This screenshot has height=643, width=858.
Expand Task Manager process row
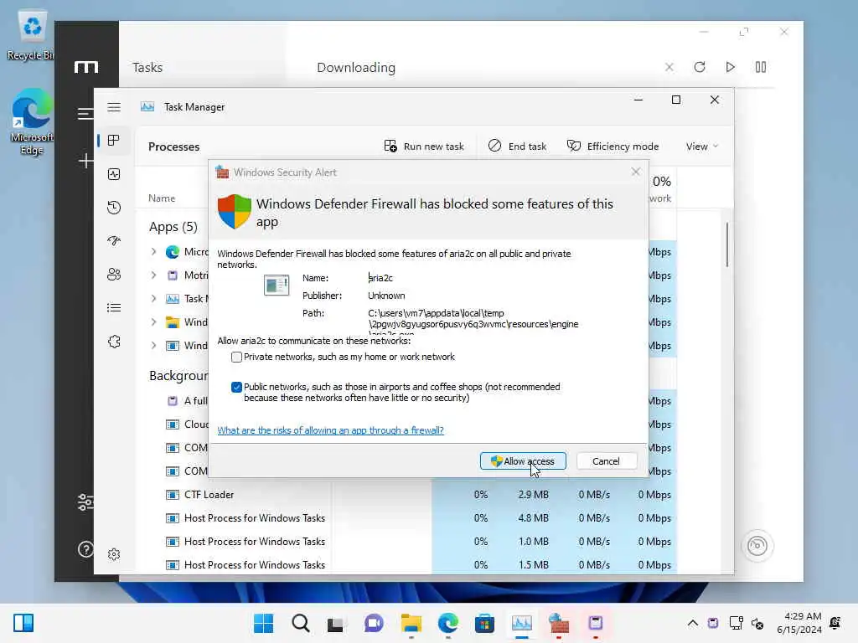pos(154,299)
